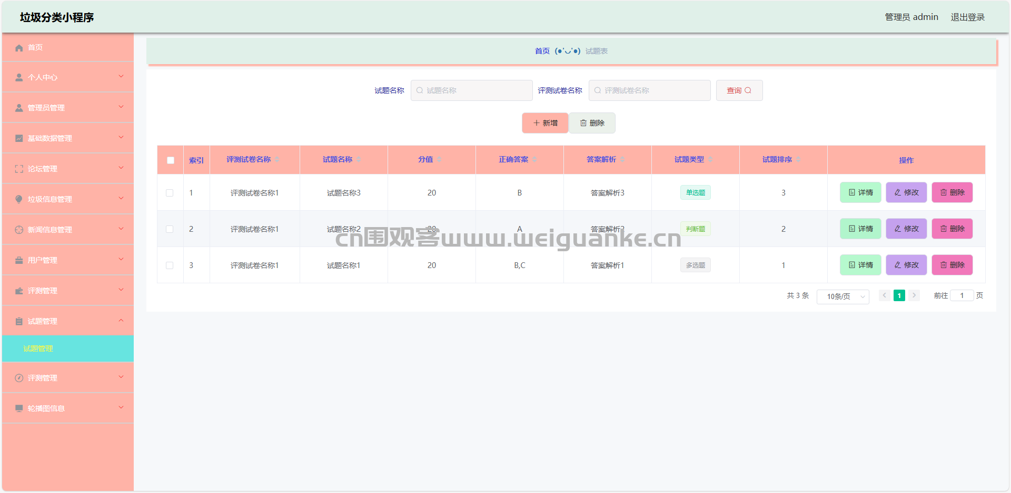
Task: Click the 新增 add button
Action: [545, 123]
